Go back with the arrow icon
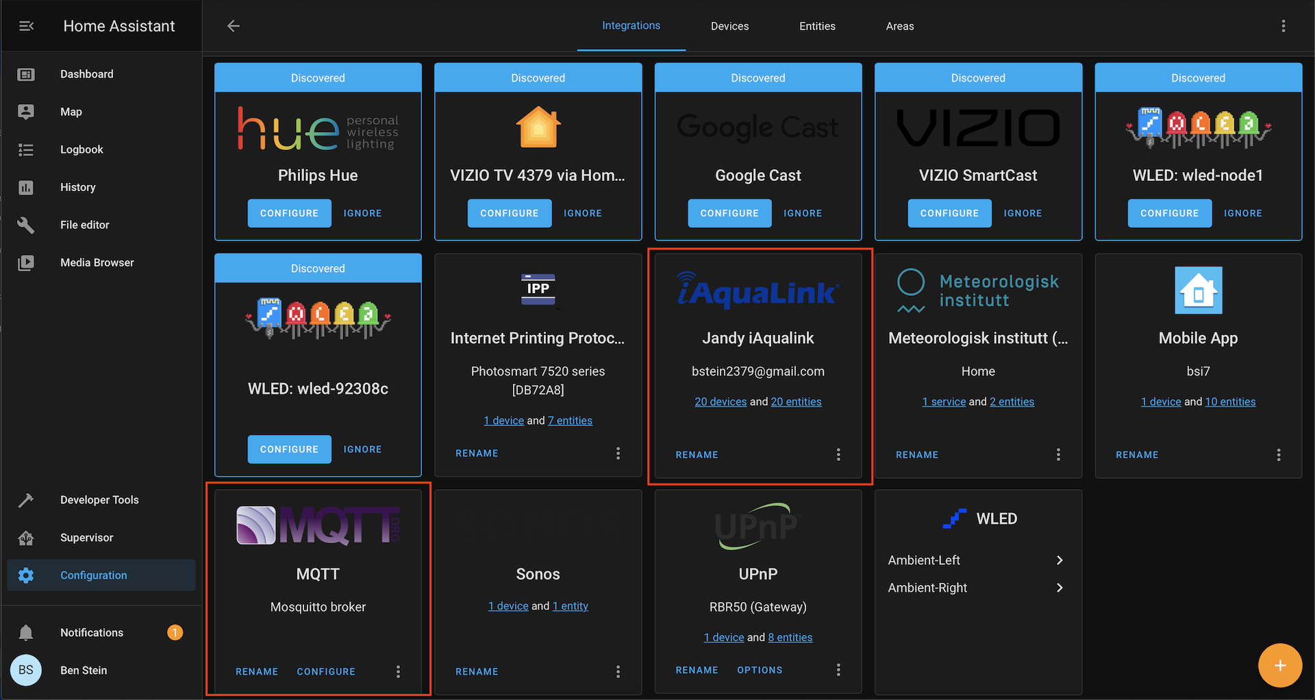 (x=234, y=26)
